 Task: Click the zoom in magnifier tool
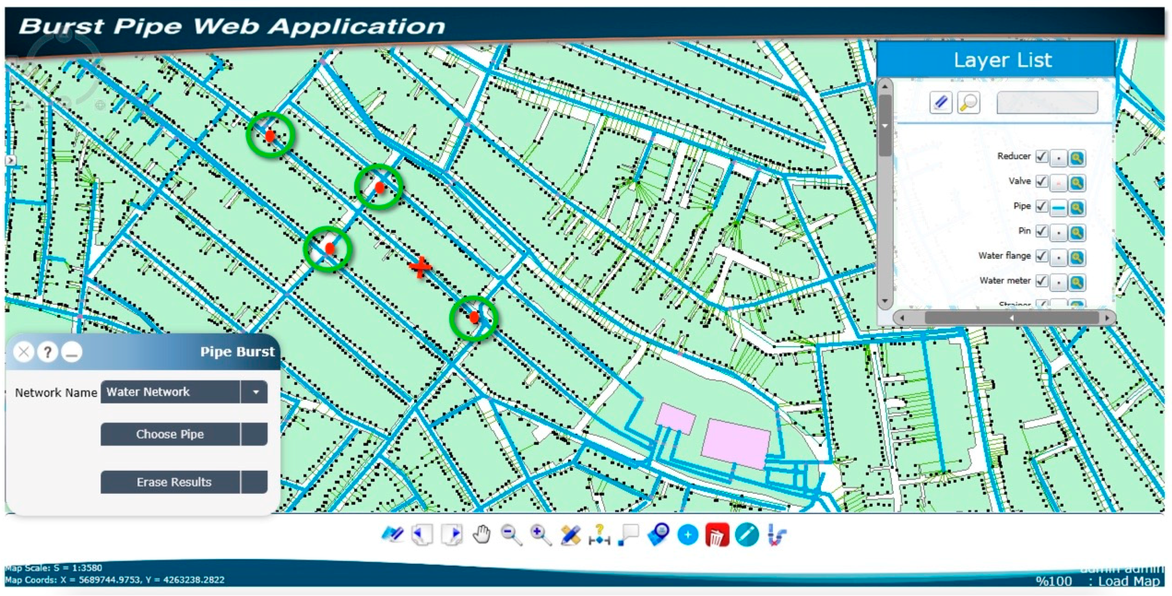click(x=540, y=534)
